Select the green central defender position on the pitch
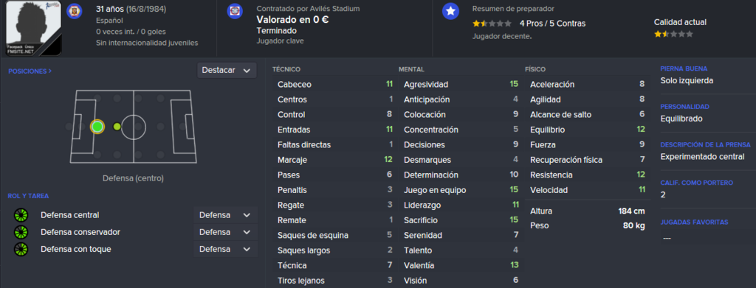756x288 pixels. tap(97, 127)
